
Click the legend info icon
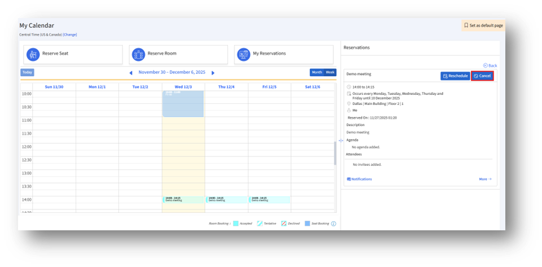pos(333,224)
